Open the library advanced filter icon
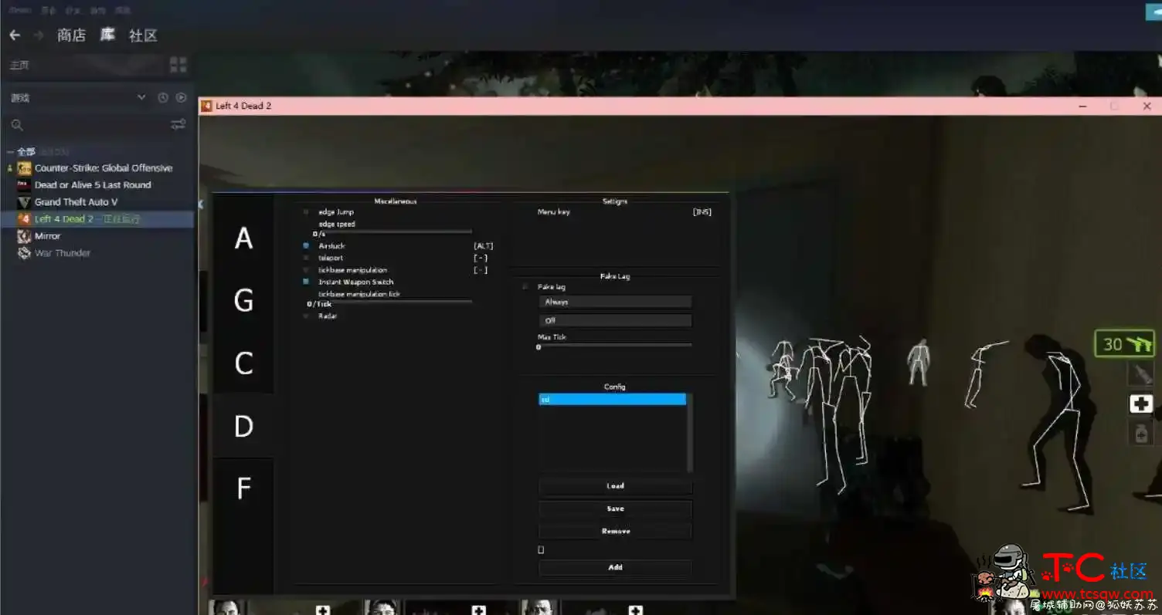The width and height of the screenshot is (1162, 615). tap(178, 124)
